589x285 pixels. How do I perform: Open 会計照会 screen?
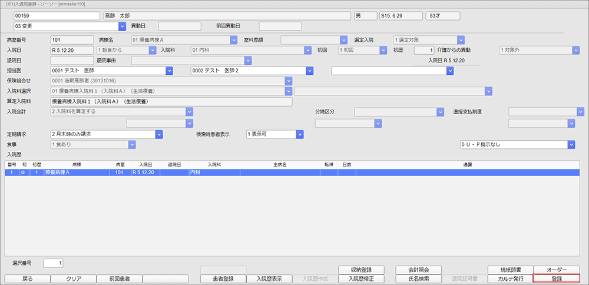click(418, 270)
